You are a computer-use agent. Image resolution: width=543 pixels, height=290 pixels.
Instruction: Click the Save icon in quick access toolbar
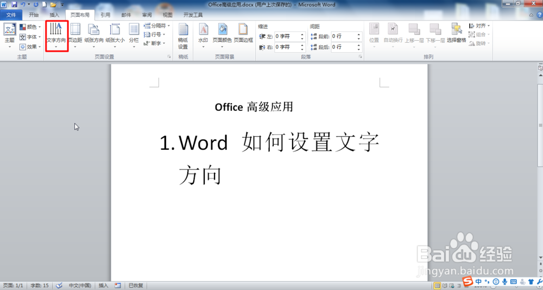[14, 4]
